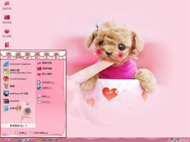Screen dimensions: 190x142
Task: Click the 注销(L) log off button
Action: (x=21, y=133)
